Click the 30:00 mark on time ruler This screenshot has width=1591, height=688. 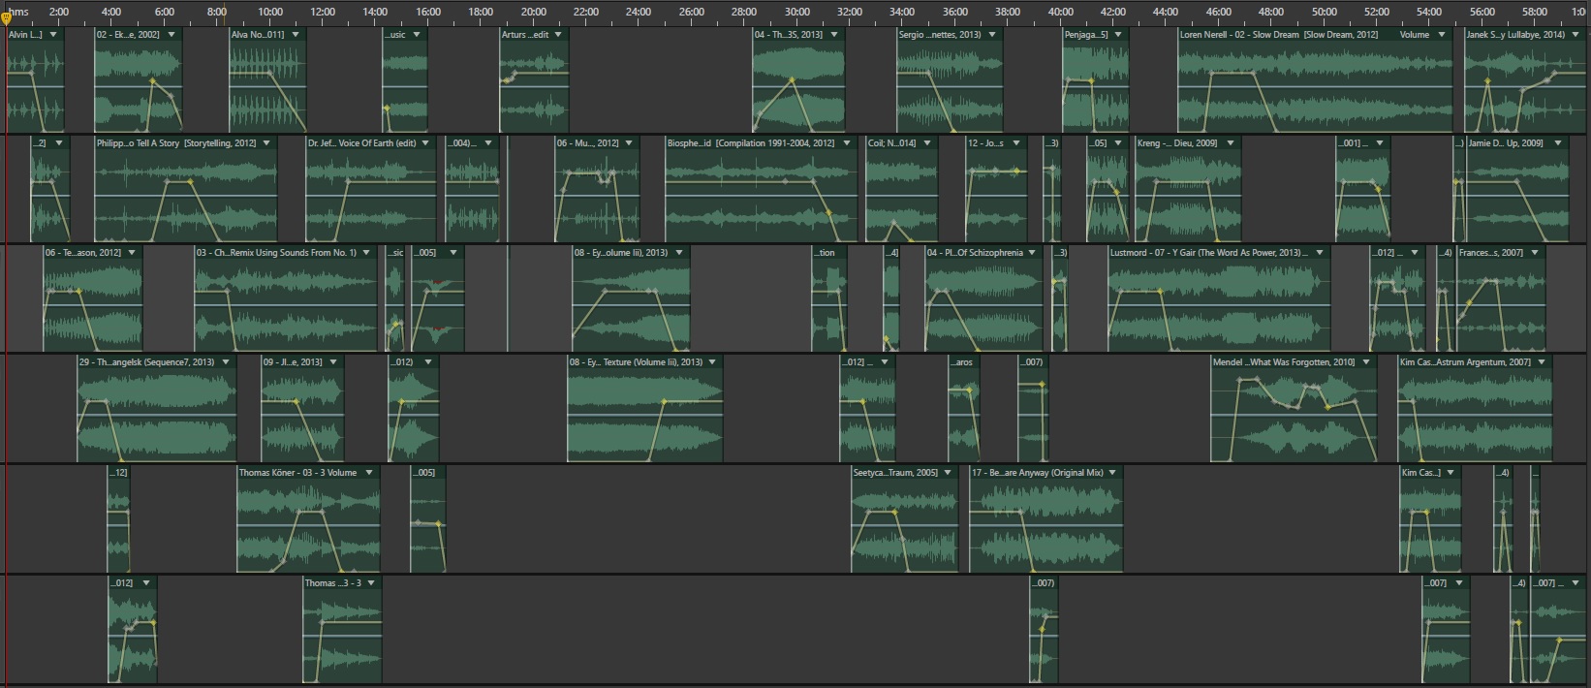797,12
